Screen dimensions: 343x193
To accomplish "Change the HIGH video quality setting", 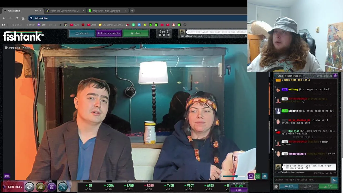I will point(7,176).
